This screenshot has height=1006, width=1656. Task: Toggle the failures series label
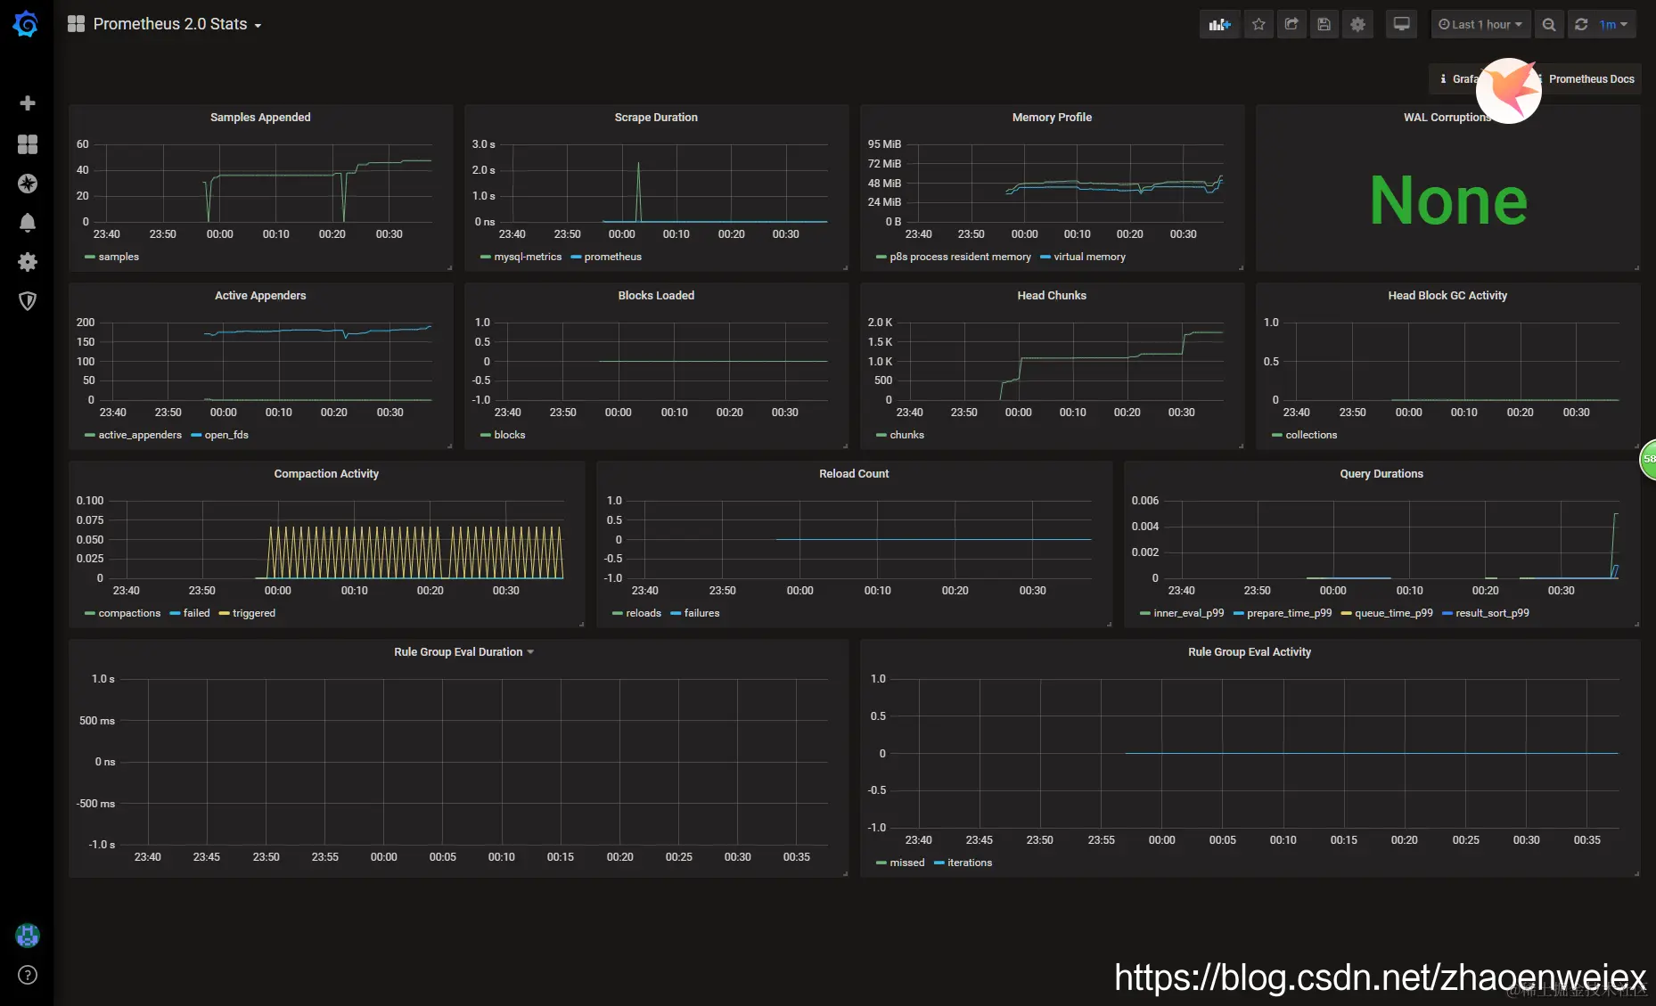pyautogui.click(x=701, y=613)
